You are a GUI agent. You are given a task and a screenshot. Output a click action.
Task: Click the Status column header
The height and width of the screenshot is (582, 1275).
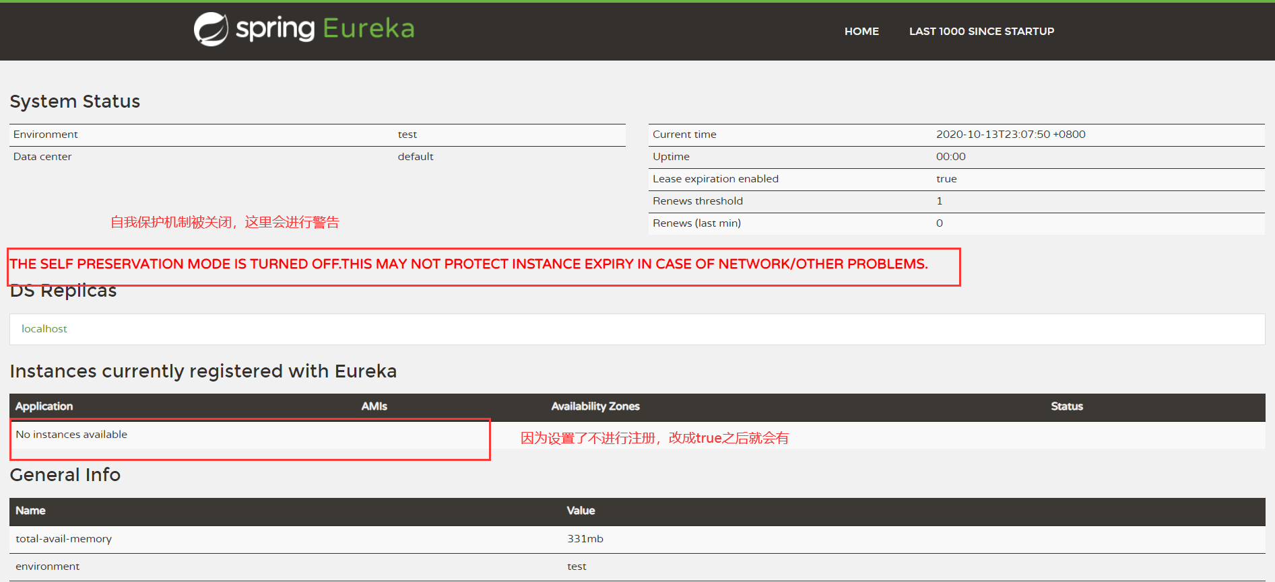click(x=1067, y=406)
